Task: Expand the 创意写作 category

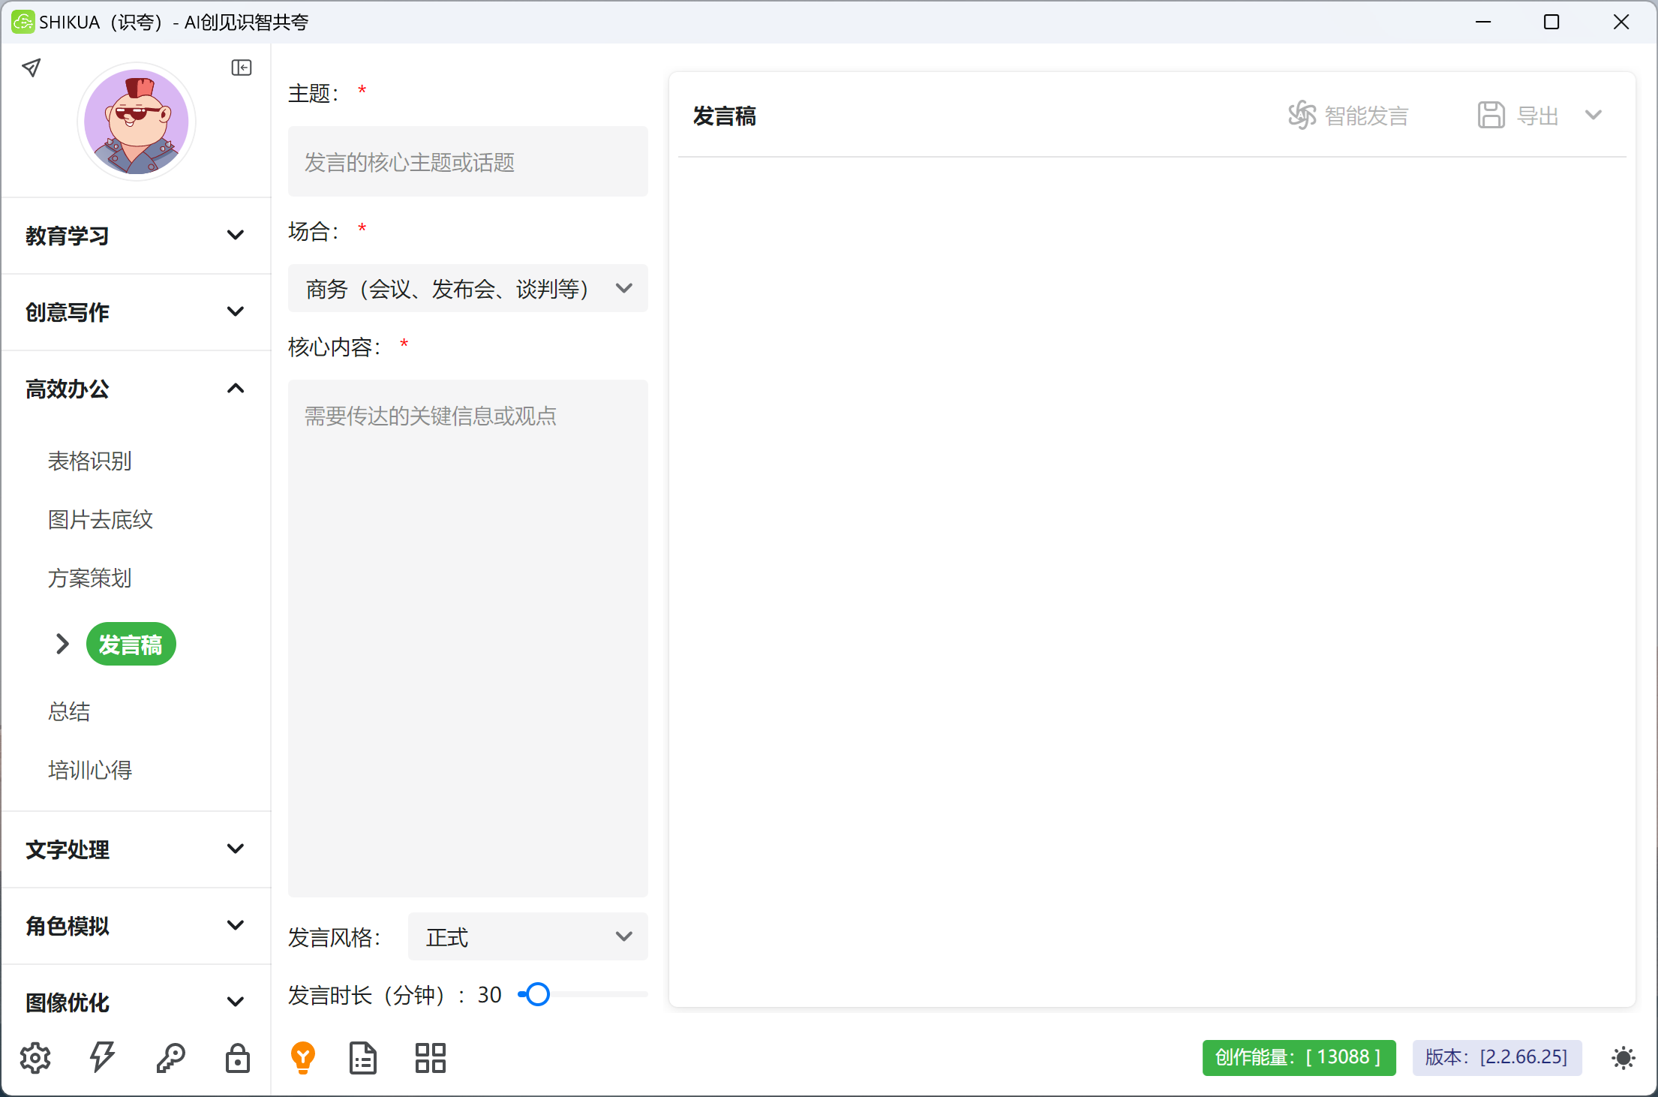Action: click(137, 312)
